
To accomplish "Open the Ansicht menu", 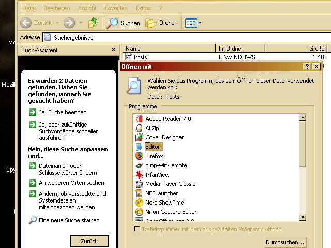I will [x=87, y=8].
